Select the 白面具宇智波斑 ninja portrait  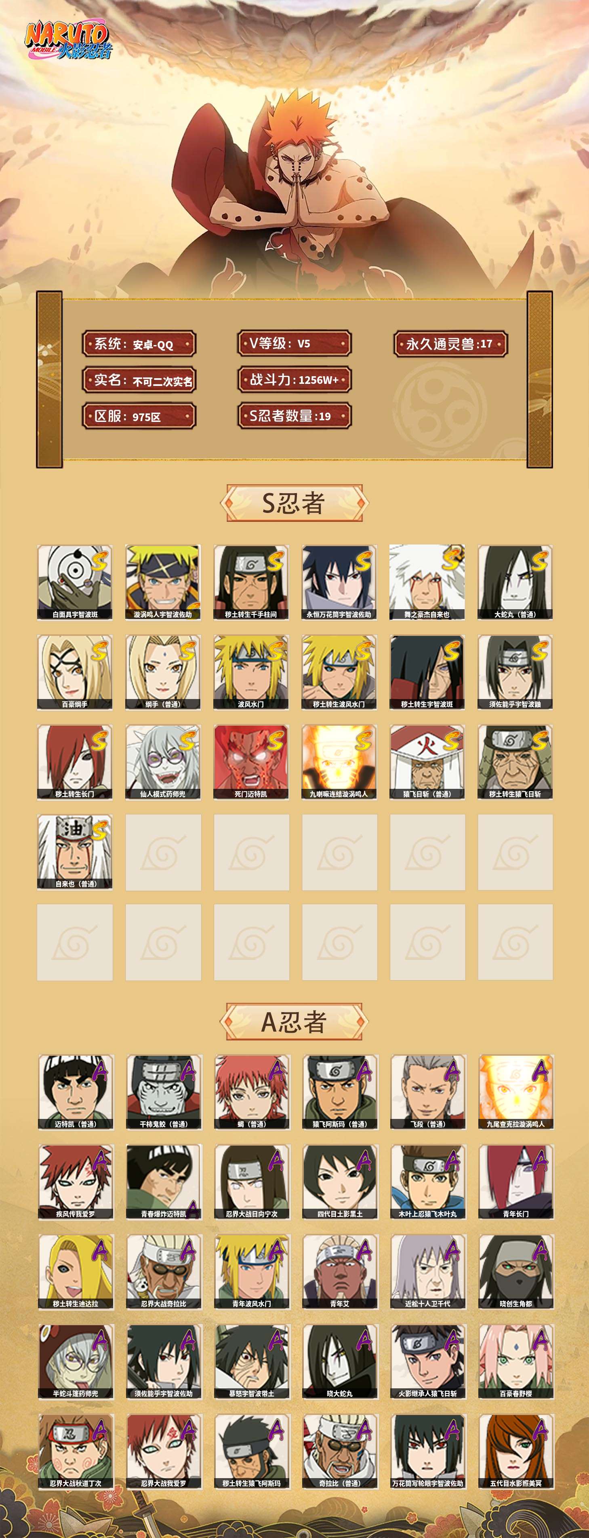(74, 582)
